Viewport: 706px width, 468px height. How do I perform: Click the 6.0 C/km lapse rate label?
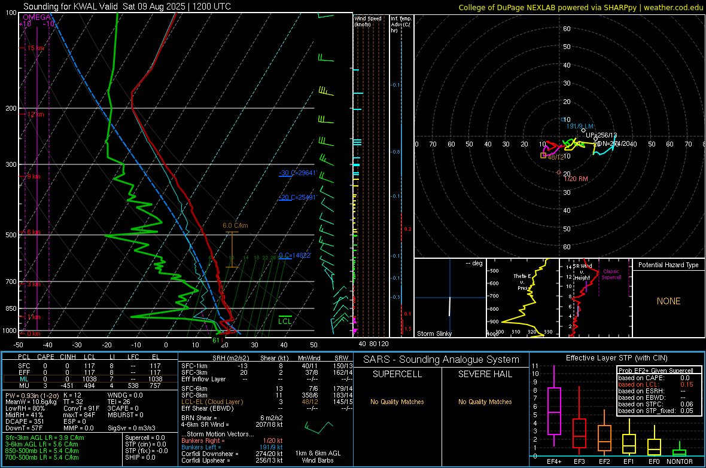235,225
